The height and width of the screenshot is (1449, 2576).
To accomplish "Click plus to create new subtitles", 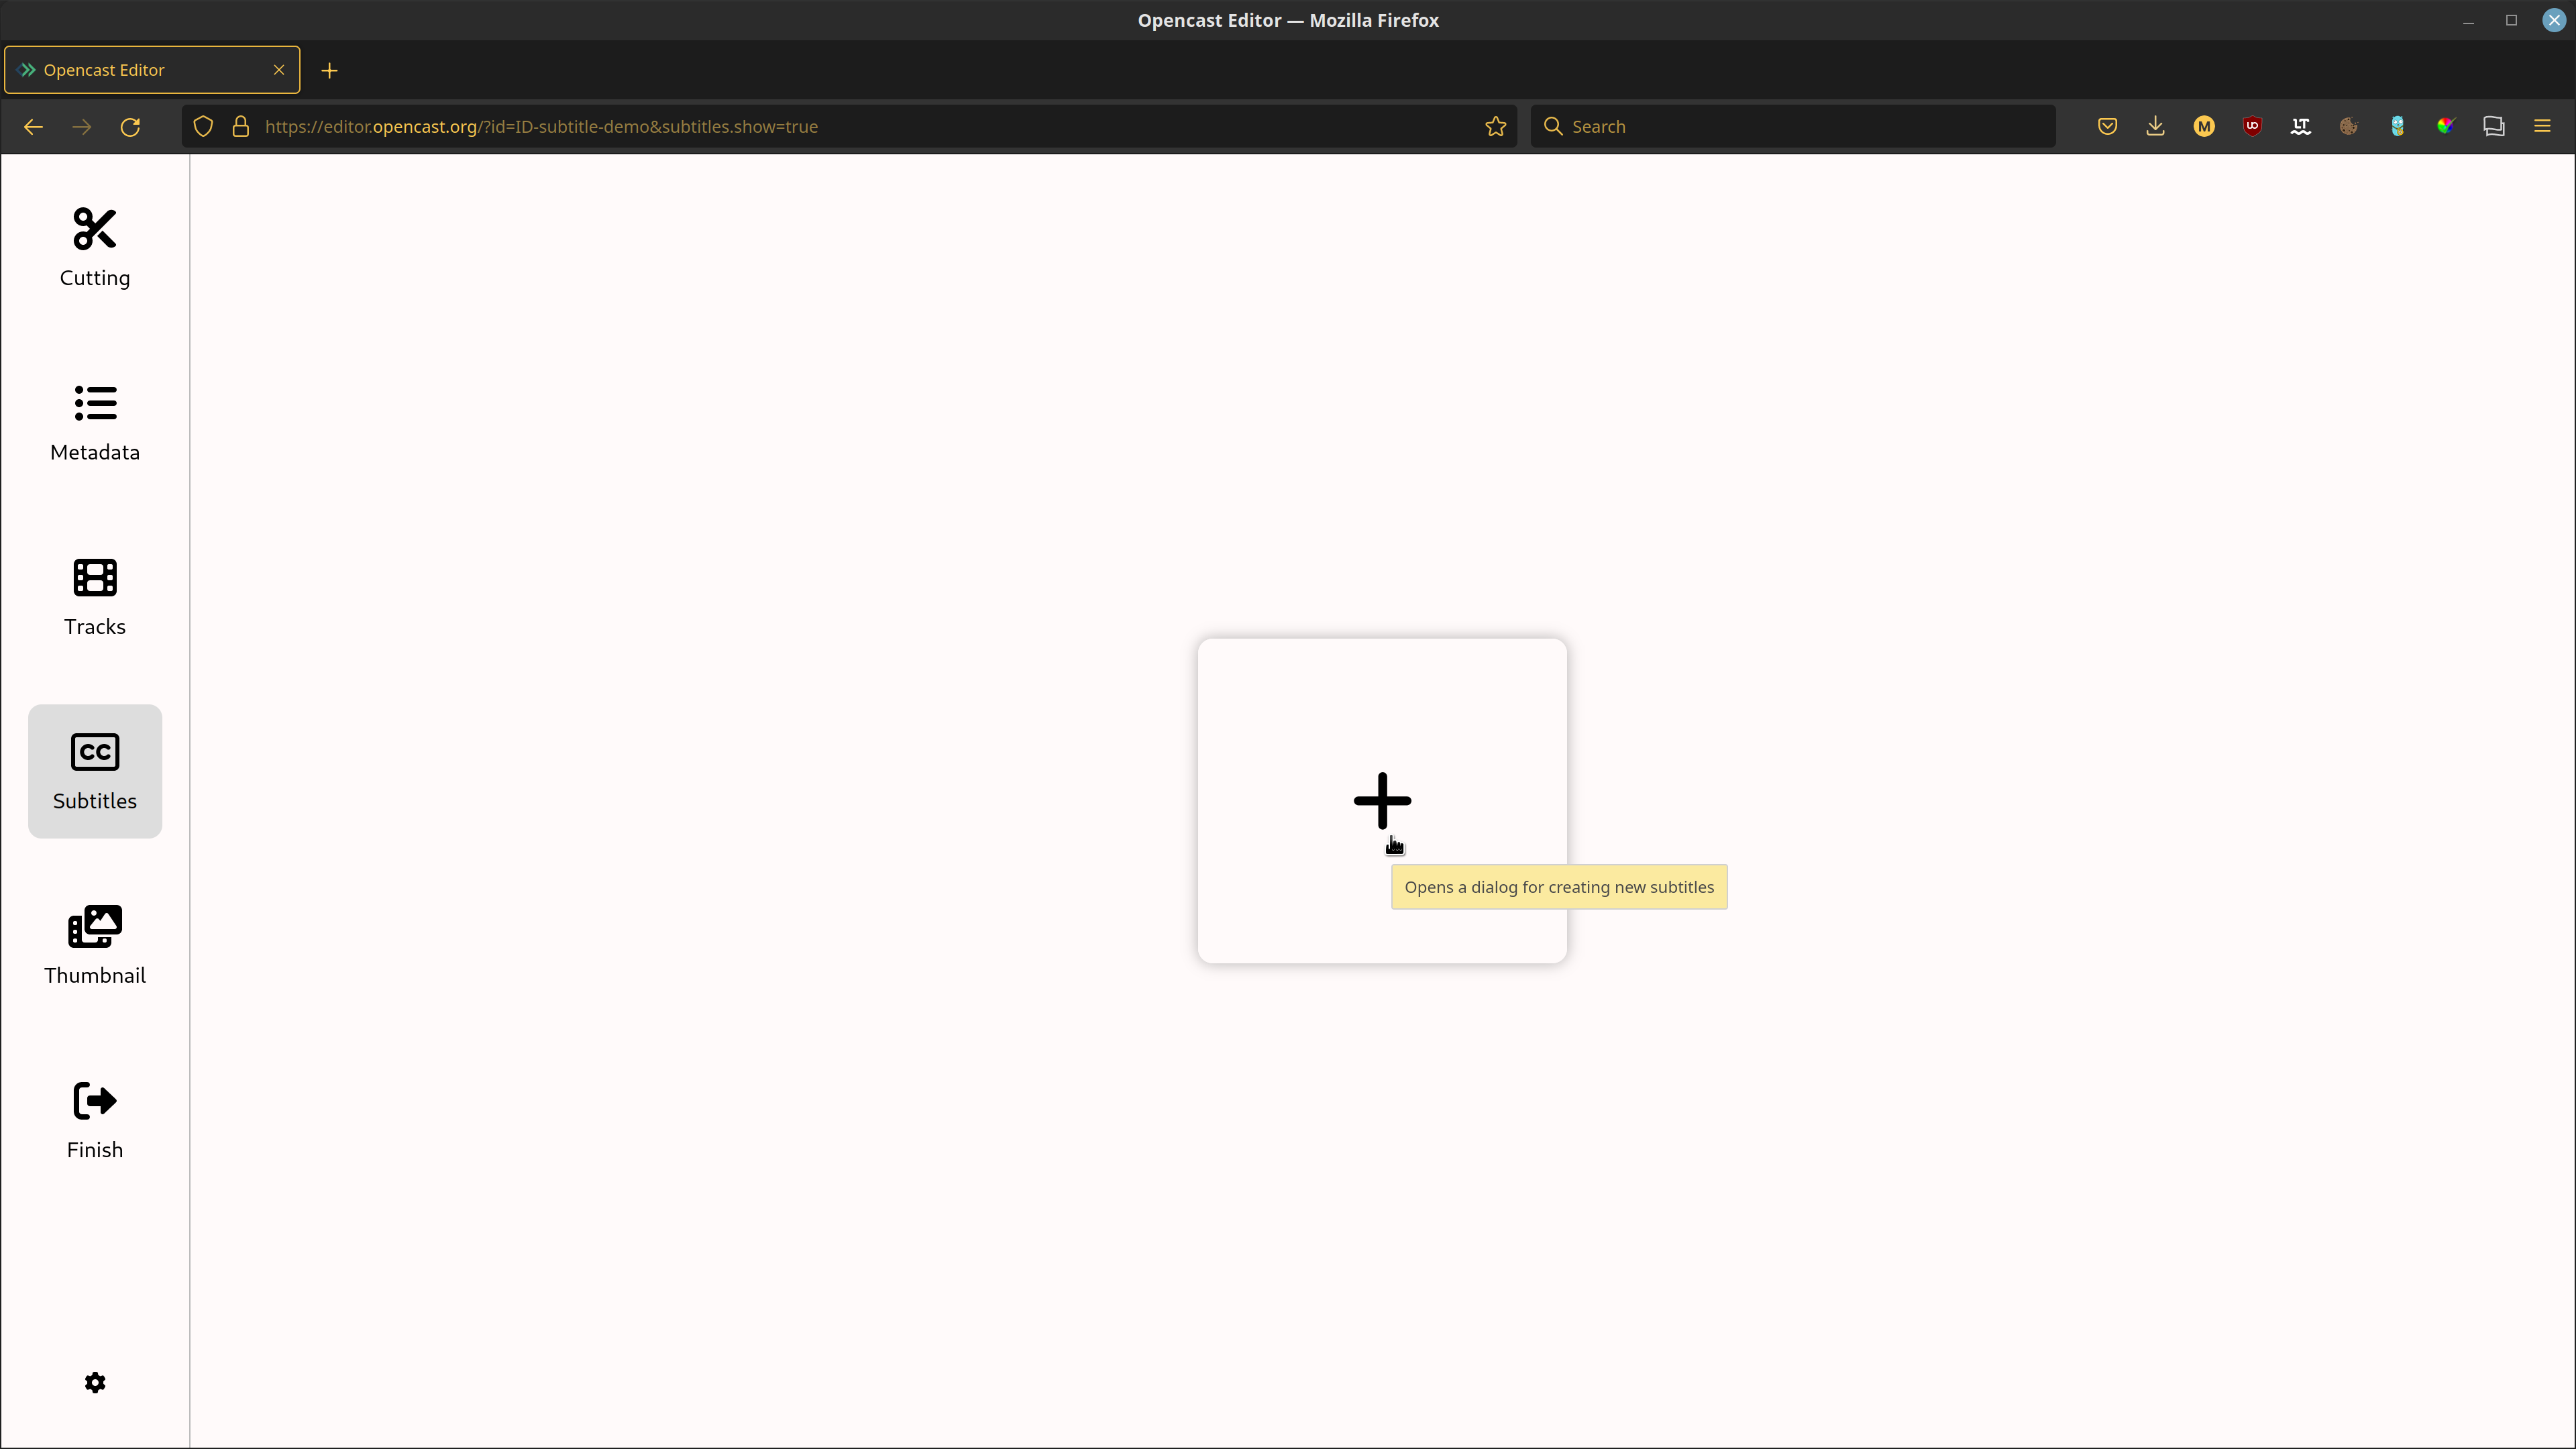I will pos(1381,800).
